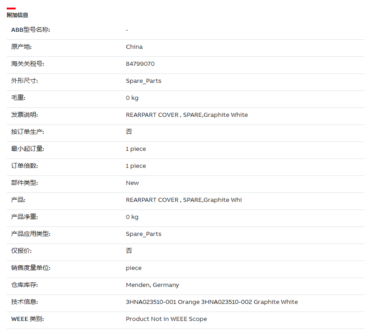Click the 按订单生产 label
Viewport: 371px width, 333px height.
[x=27, y=132]
